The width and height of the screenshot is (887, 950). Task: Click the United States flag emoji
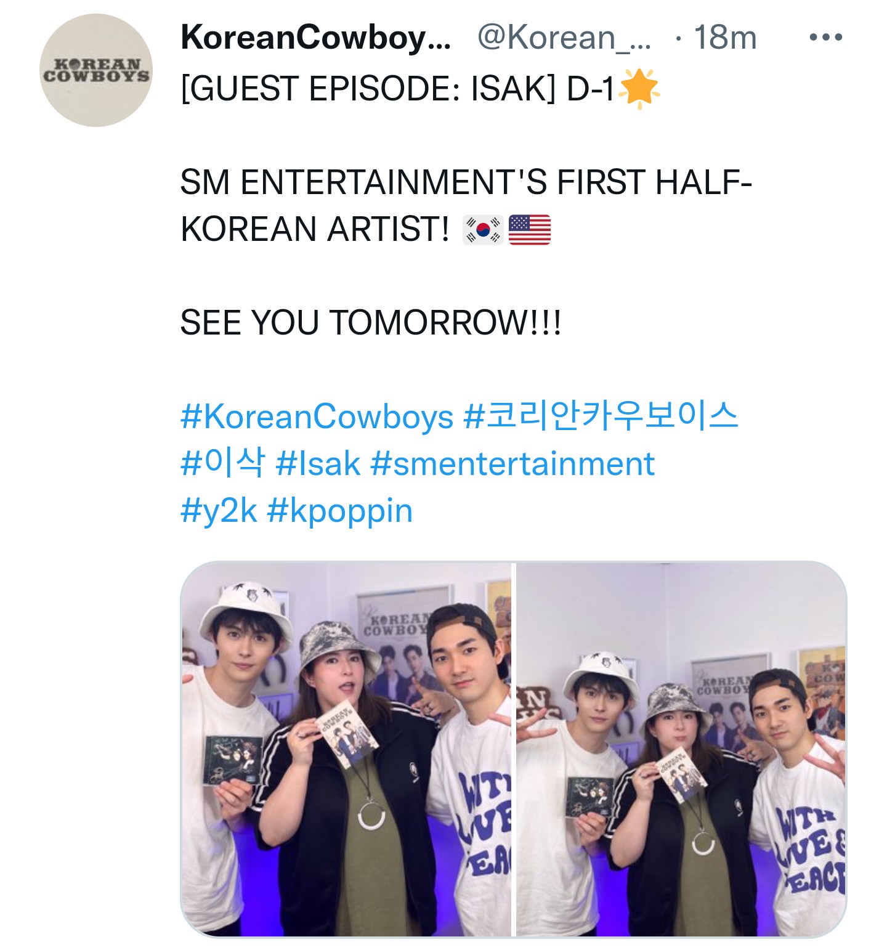tap(530, 229)
